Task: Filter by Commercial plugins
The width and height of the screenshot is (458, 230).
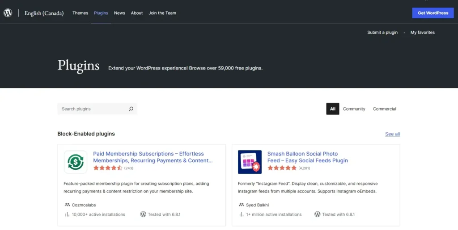Action: (384, 109)
